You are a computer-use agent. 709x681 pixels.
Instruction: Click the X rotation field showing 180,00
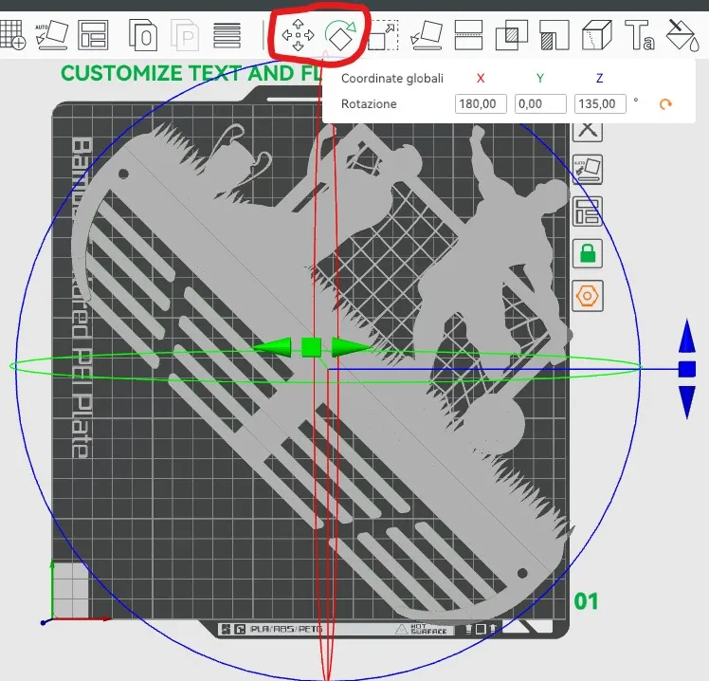click(481, 104)
